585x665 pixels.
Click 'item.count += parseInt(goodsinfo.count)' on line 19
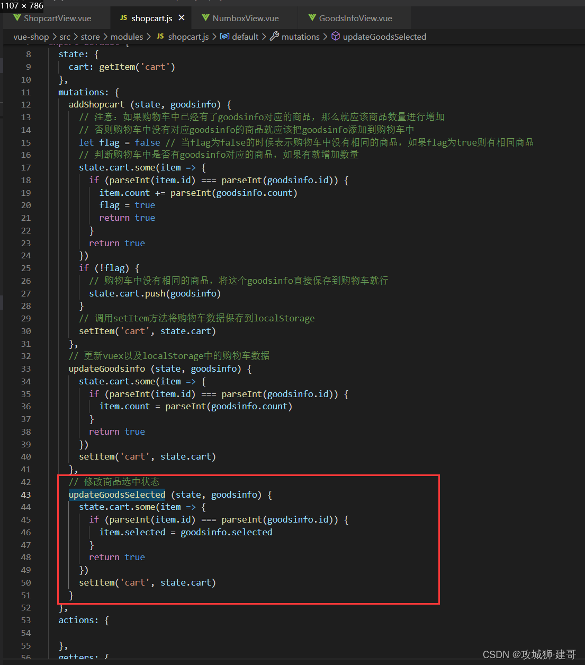[199, 193]
